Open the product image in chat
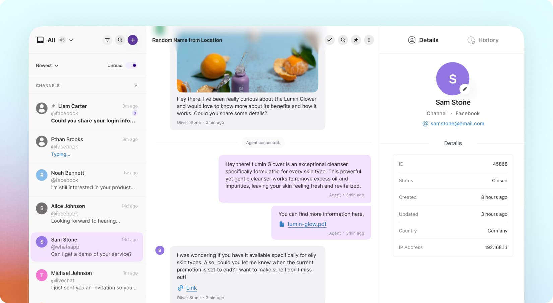Viewport: 553px width, 303px height. click(x=247, y=64)
